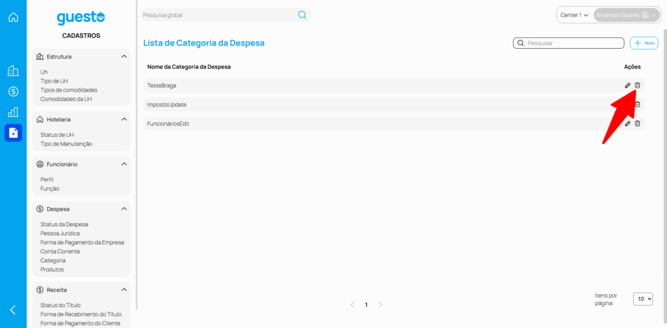Click the home icon in sidebar
This screenshot has width=667, height=328.
pos(13,17)
